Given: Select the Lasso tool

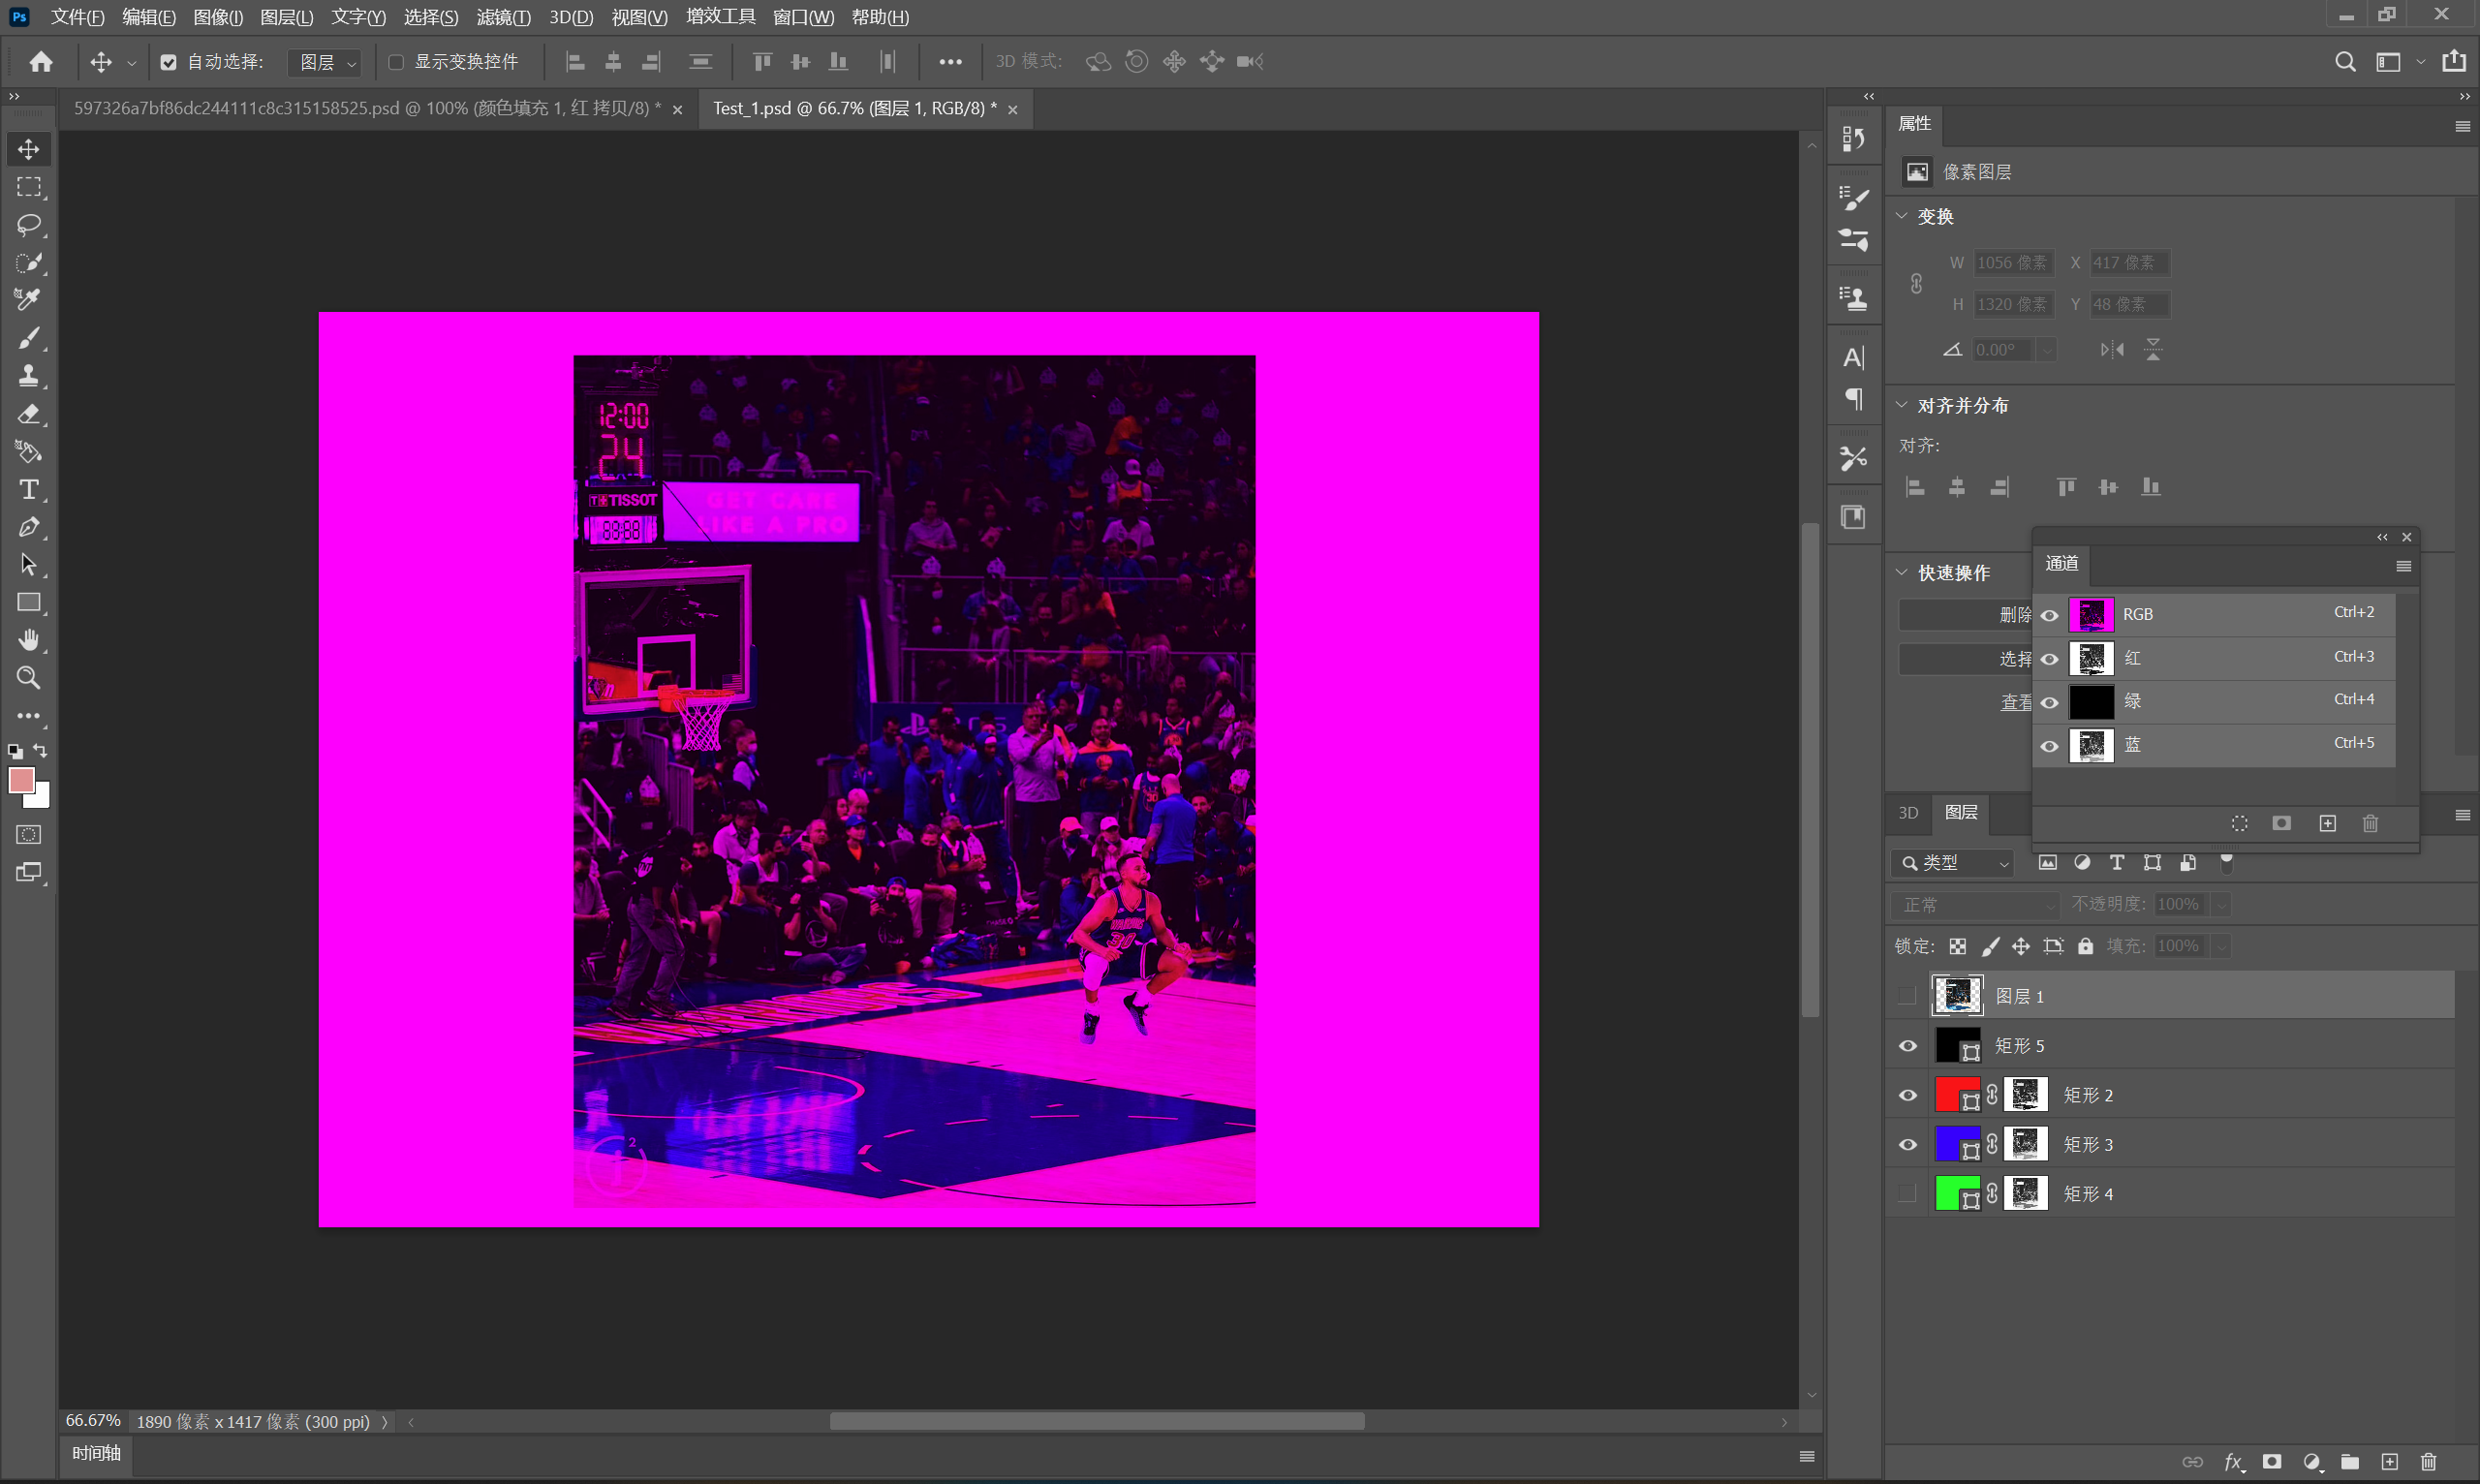Looking at the screenshot, I should pos(28,225).
